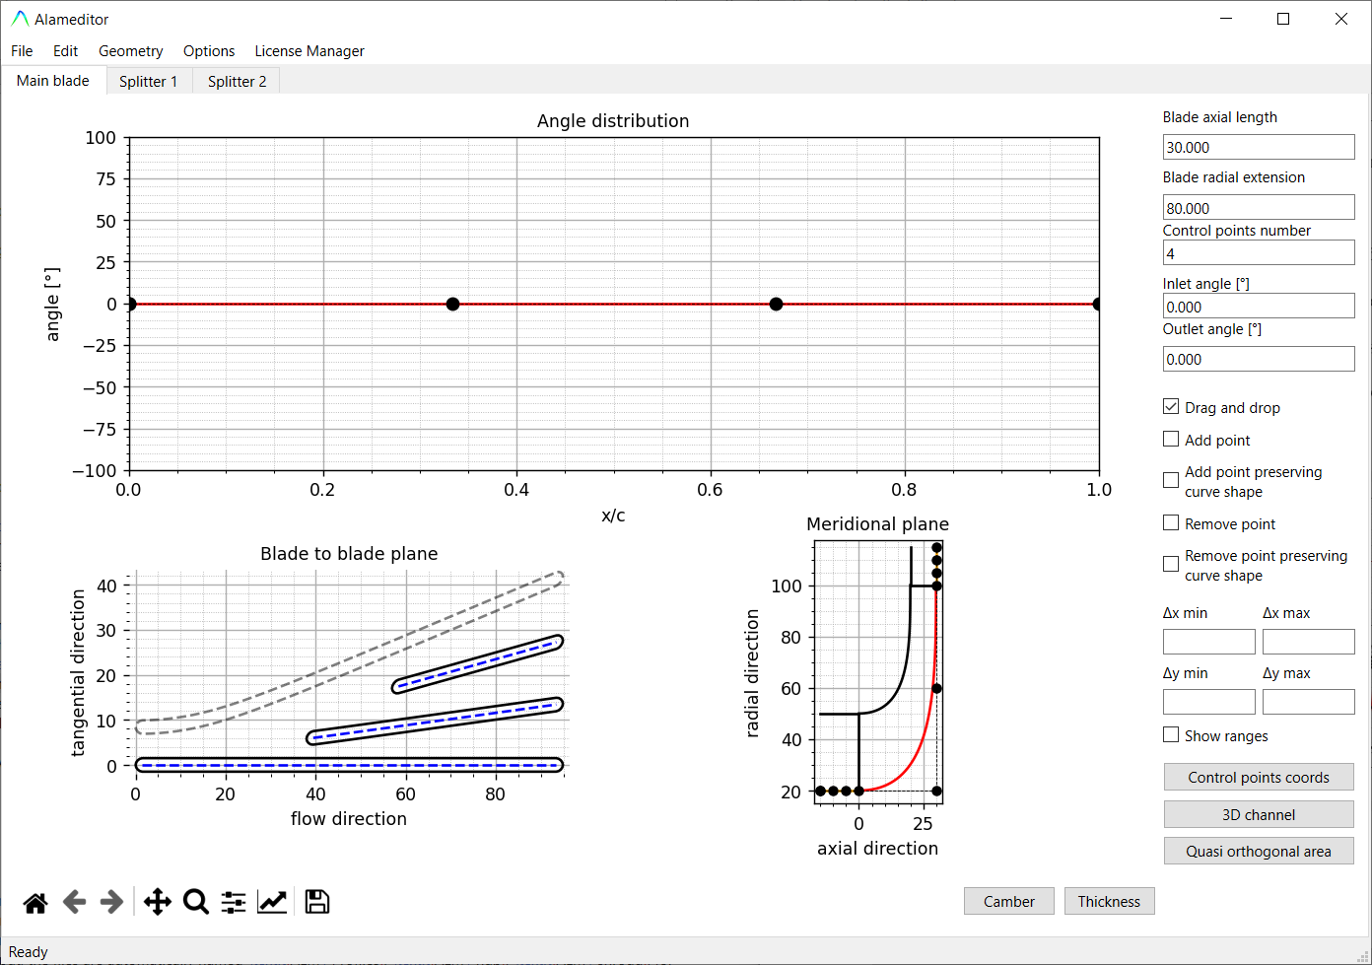Screen dimensions: 1372x965
Task: Activate the Zoom magnifier tool
Action: pos(196,902)
